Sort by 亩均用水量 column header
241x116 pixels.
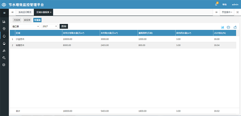(194, 33)
